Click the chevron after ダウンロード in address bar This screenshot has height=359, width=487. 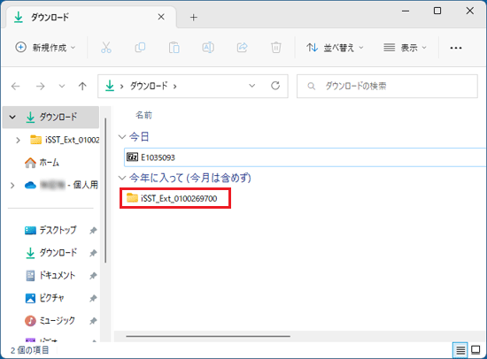click(x=174, y=87)
